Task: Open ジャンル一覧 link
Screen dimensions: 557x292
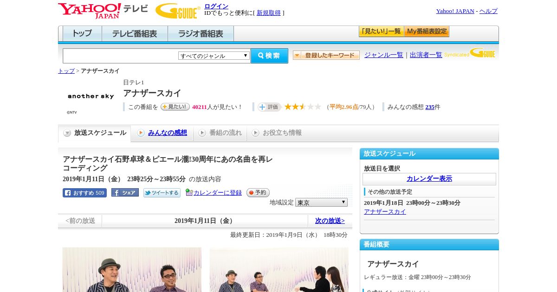Action: (x=384, y=55)
